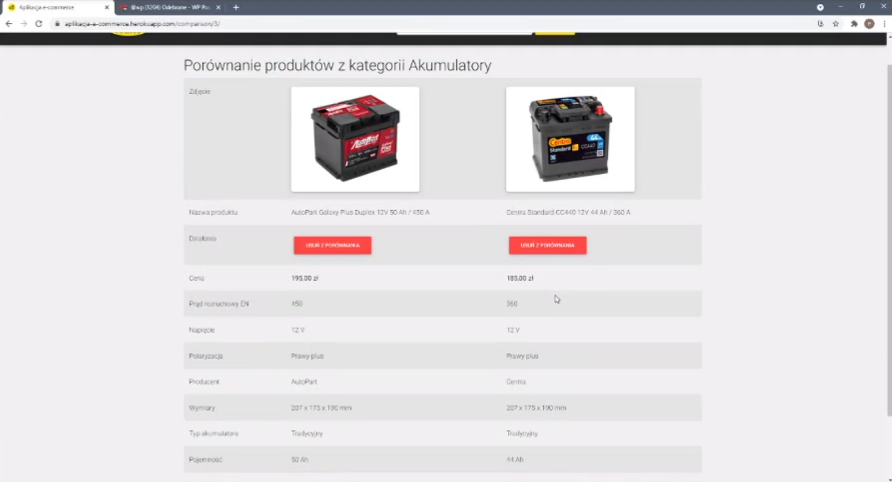Click the Prąd rozruchowy EN row label

(x=219, y=304)
